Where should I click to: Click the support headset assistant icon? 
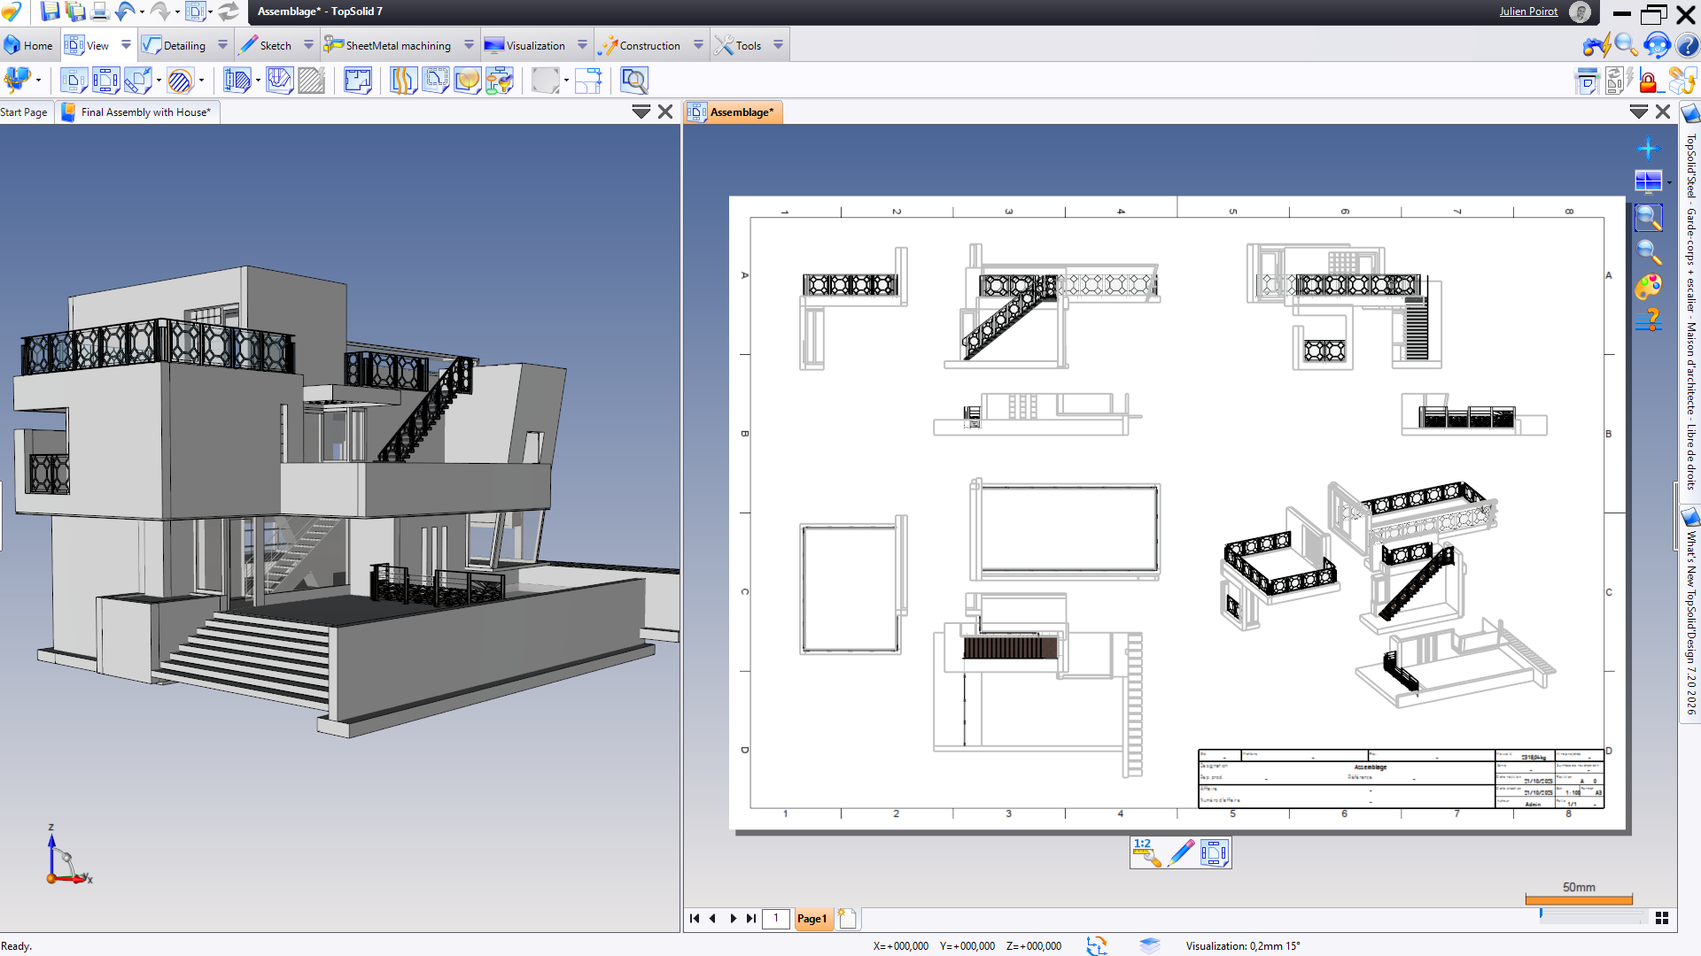point(1656,45)
